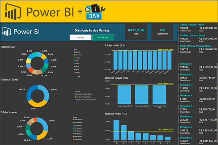Select junho in the Mês legend
The width and height of the screenshot is (218, 145).
point(77,66)
